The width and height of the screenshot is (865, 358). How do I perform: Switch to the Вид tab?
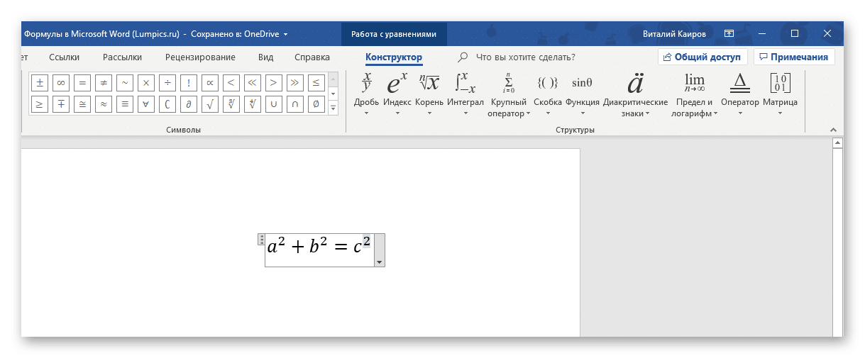(266, 57)
